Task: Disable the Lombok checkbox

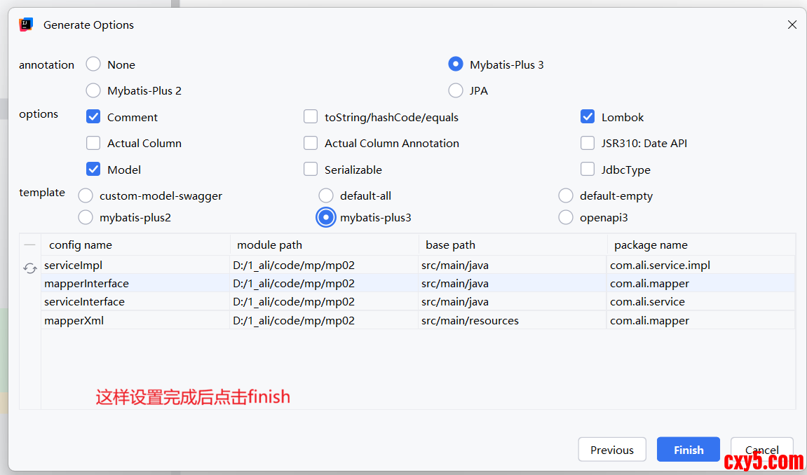Action: click(588, 117)
